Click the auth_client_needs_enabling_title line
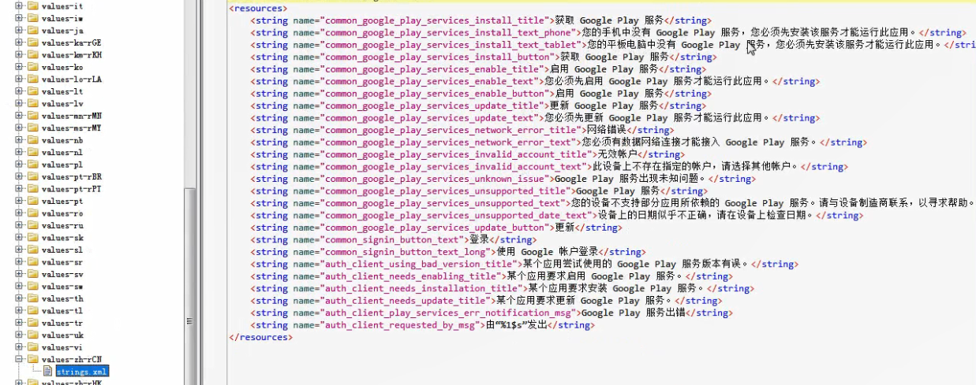This screenshot has height=385, width=976. click(490, 276)
